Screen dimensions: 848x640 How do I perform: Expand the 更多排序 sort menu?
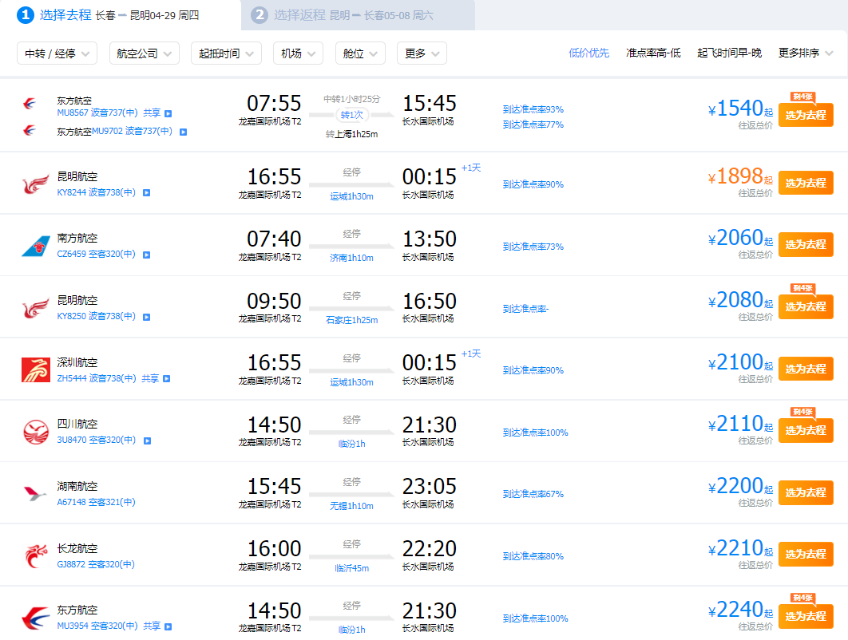[x=806, y=53]
